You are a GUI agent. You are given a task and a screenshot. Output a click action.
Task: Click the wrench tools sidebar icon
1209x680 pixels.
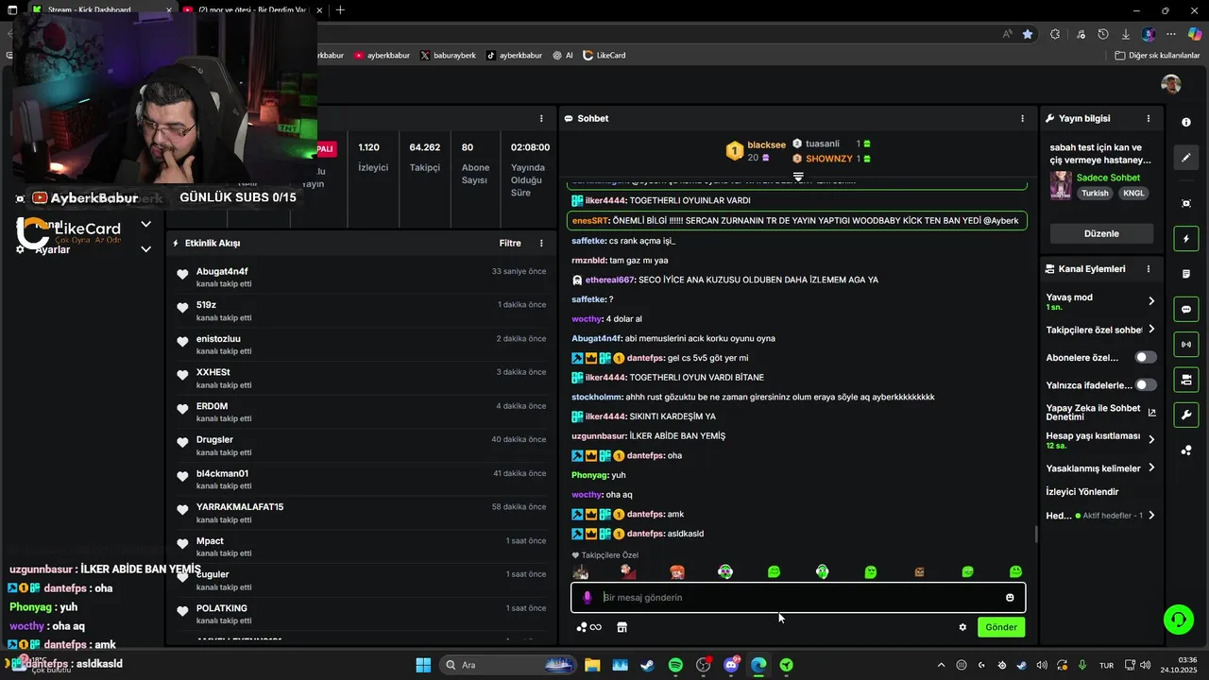1186,415
